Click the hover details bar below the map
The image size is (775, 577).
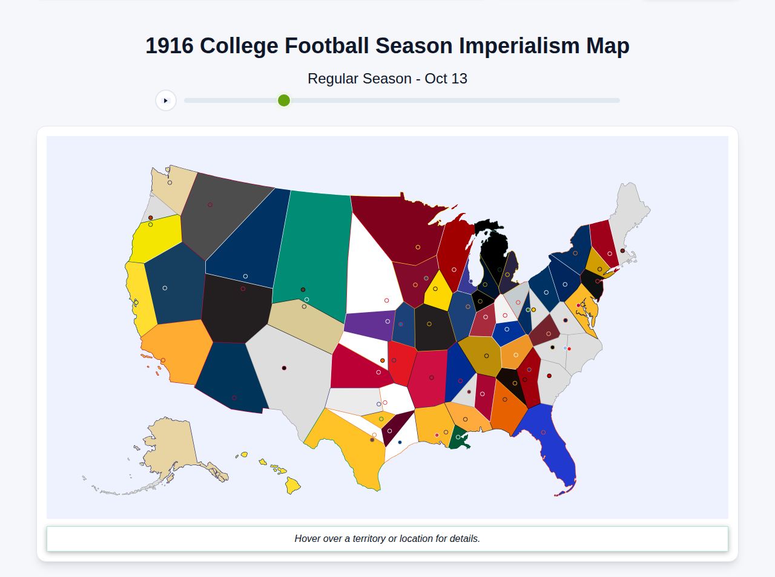click(387, 538)
